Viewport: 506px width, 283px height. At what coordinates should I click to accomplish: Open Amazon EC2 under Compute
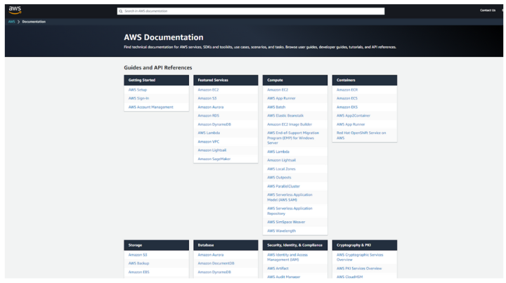pyautogui.click(x=278, y=90)
